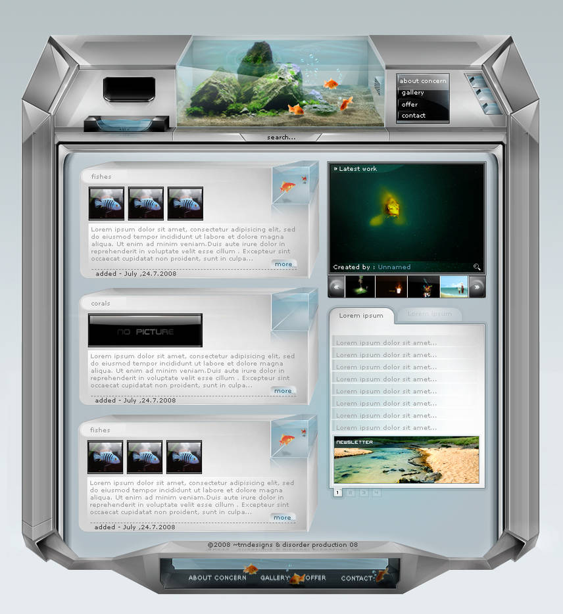The image size is (563, 614).
Task: Click footer link 'OFFER'
Action: pyautogui.click(x=316, y=578)
